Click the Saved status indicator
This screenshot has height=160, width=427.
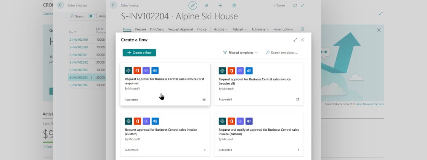point(279,5)
